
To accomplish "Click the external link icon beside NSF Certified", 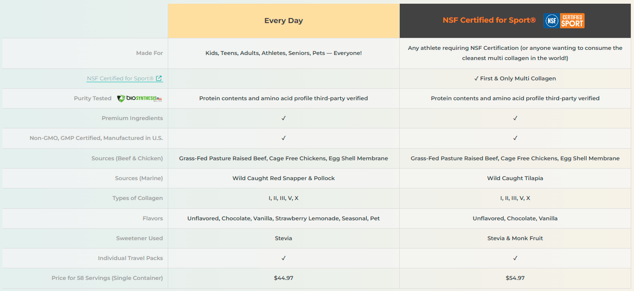I will [x=159, y=78].
